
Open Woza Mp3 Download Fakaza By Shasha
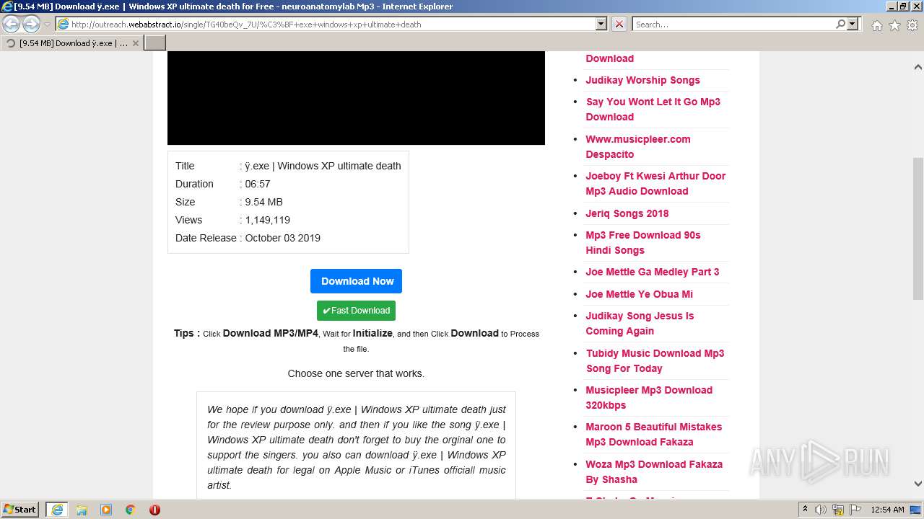coord(653,471)
